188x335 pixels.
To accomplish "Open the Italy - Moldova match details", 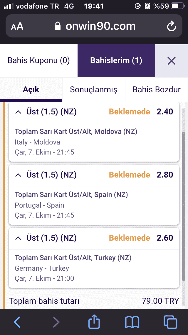I will click(x=38, y=142).
